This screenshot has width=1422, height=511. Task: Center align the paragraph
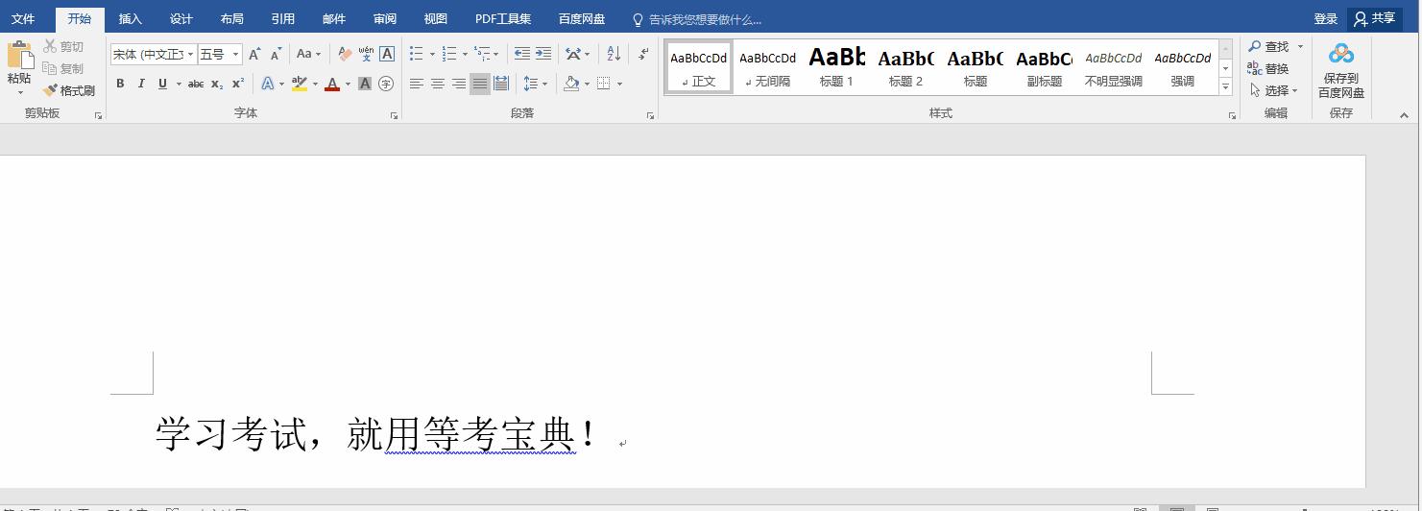tap(438, 85)
